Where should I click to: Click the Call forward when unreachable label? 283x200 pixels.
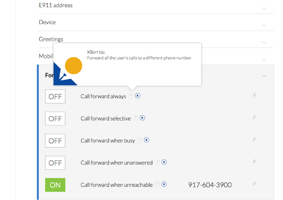coord(117,185)
